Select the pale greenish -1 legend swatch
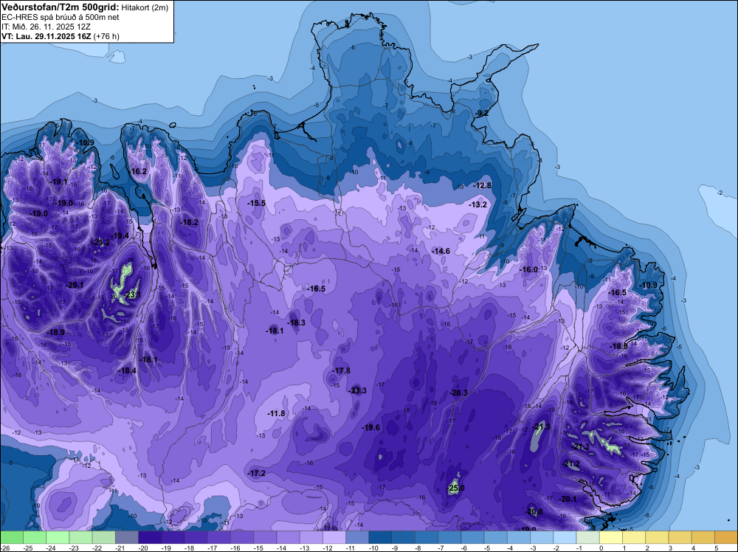 click(588, 537)
